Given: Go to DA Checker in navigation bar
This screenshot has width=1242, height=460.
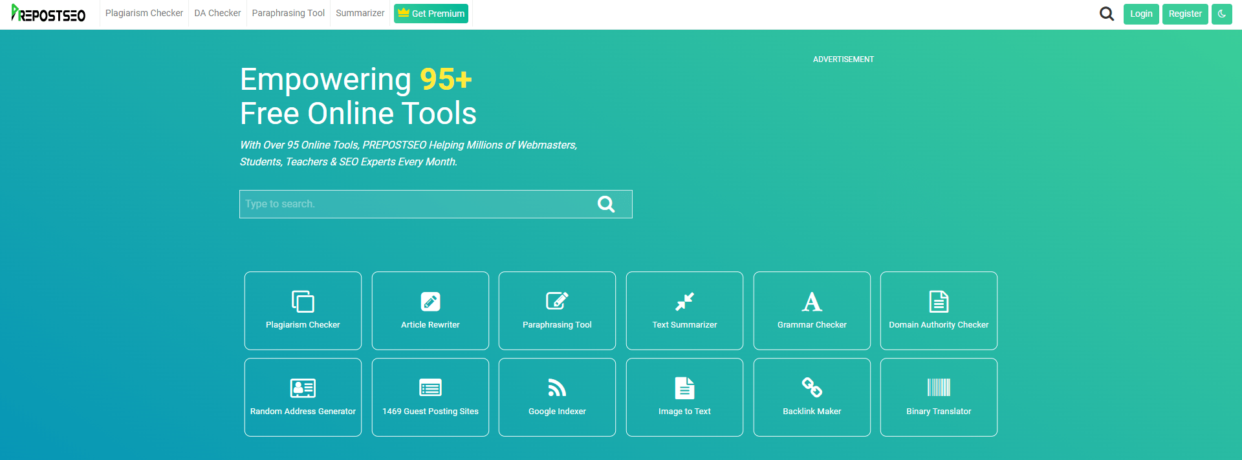Looking at the screenshot, I should click(x=217, y=14).
